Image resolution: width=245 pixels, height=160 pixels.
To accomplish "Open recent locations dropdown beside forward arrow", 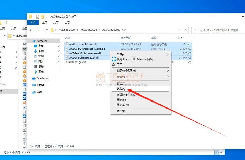I will pos(43,30).
